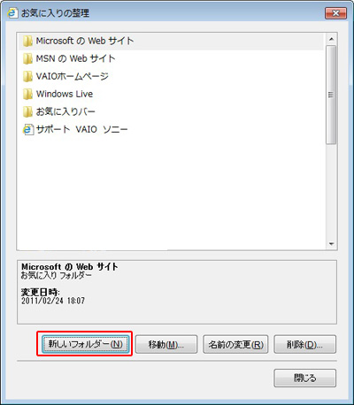Select the MSN の Web サイト entry

click(173, 59)
